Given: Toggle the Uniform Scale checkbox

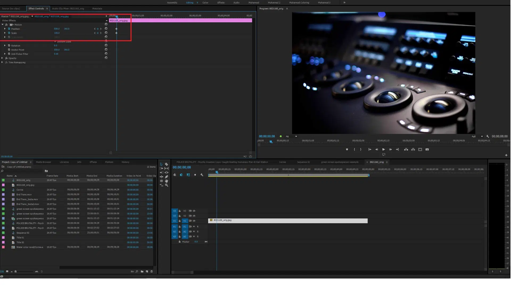Looking at the screenshot, I should click(55, 42).
